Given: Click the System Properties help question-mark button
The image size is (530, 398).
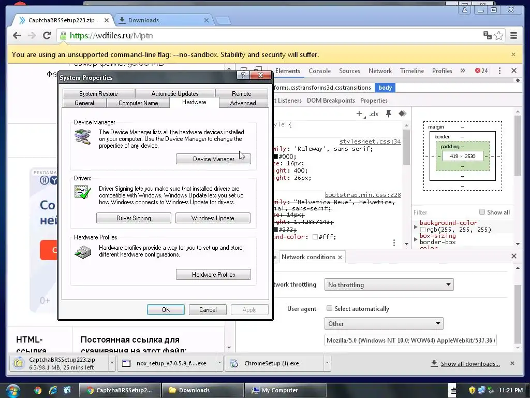Looking at the screenshot, I should coord(243,75).
